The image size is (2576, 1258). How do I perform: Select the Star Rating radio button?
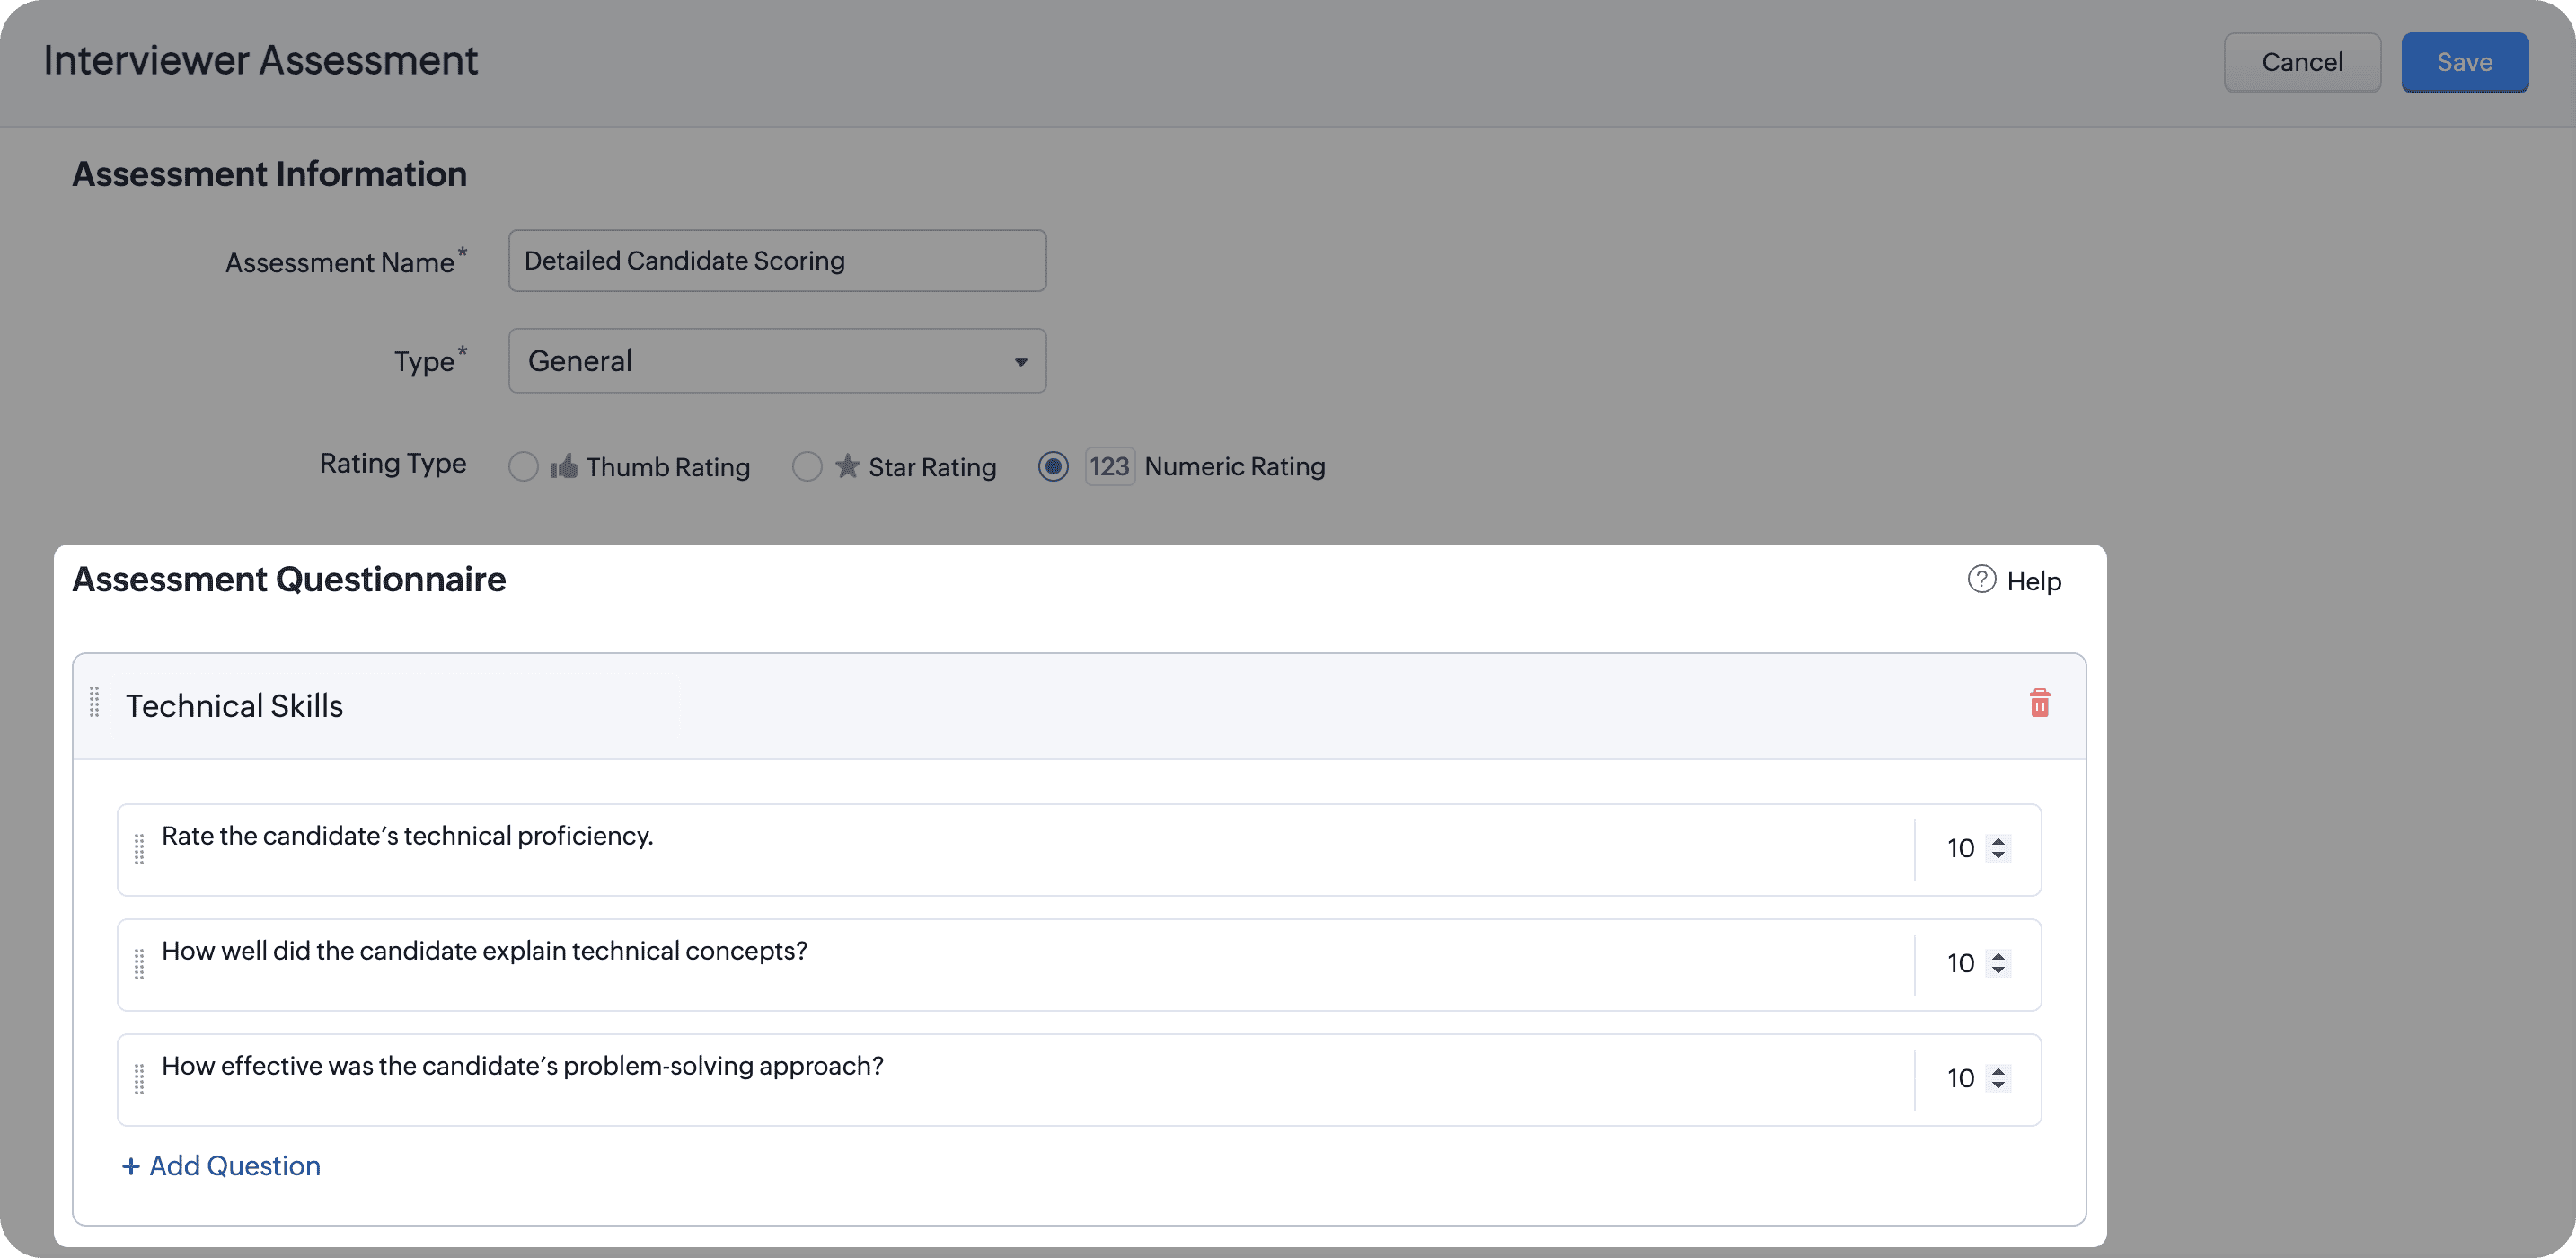click(807, 466)
